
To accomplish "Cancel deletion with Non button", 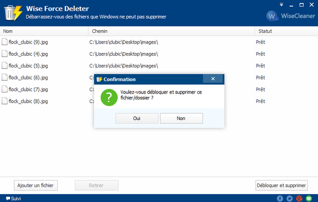I will 181,119.
